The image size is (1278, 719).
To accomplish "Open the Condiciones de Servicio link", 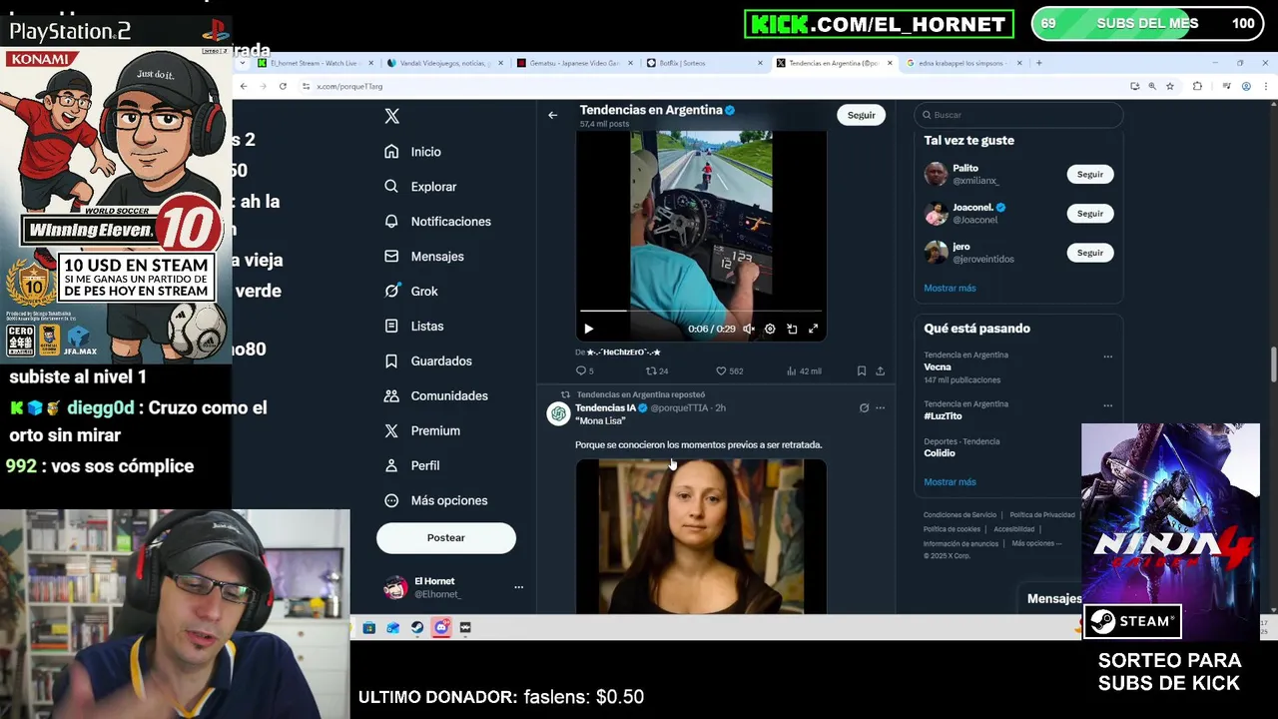I will coord(959,515).
